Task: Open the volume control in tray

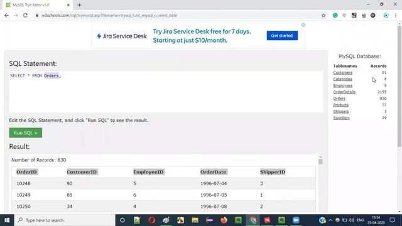Action: click(x=352, y=220)
